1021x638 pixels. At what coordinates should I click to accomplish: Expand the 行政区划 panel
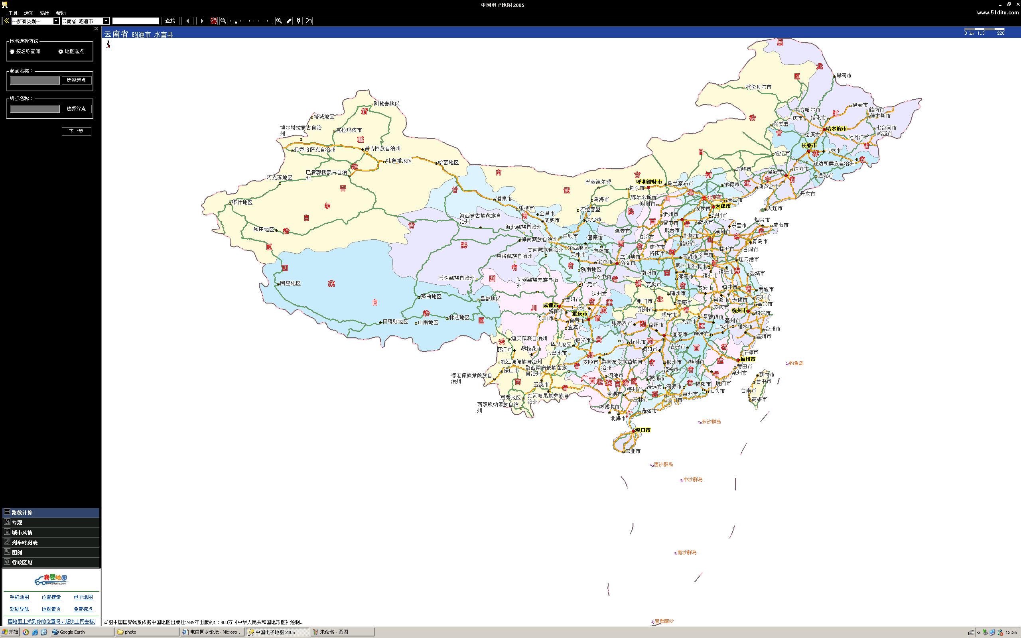[x=22, y=562]
